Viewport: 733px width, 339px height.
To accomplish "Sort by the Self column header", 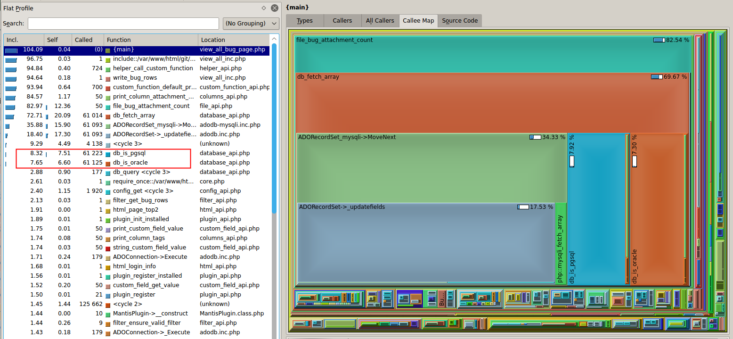I will [x=57, y=40].
